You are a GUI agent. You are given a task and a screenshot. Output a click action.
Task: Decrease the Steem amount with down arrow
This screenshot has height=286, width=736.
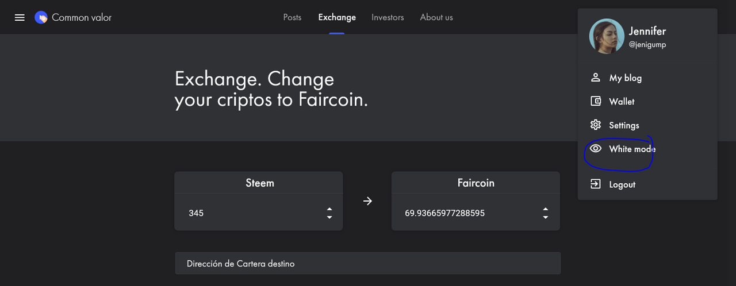(x=329, y=217)
